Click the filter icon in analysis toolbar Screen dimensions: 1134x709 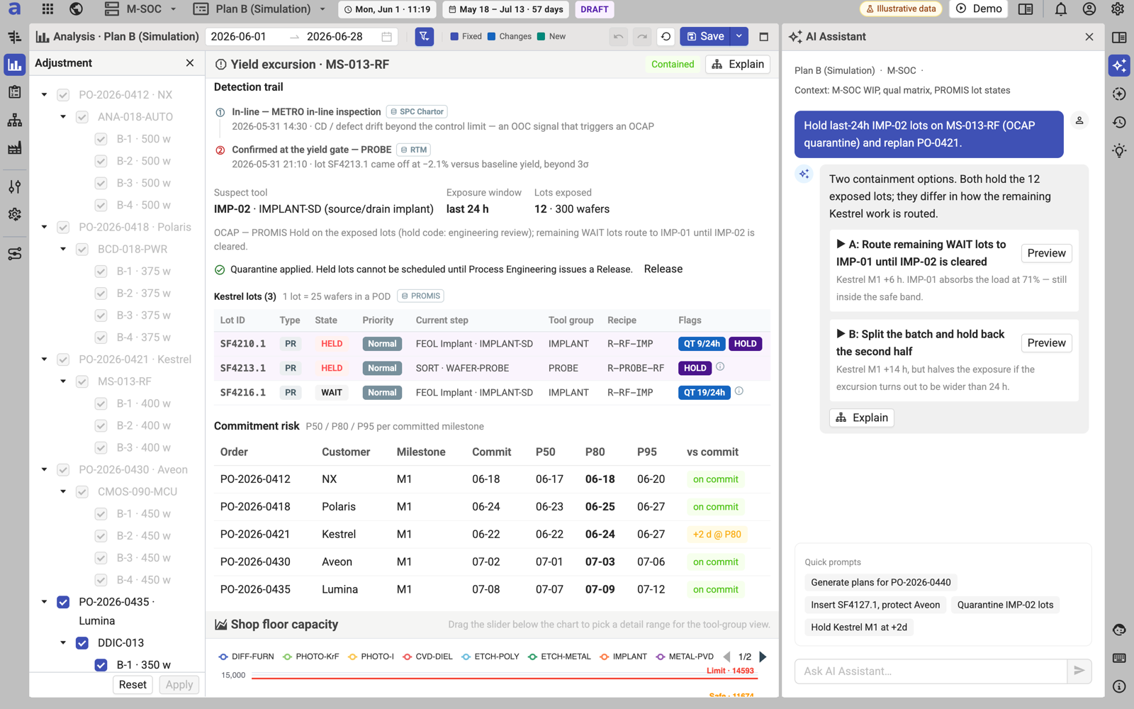[425, 37]
